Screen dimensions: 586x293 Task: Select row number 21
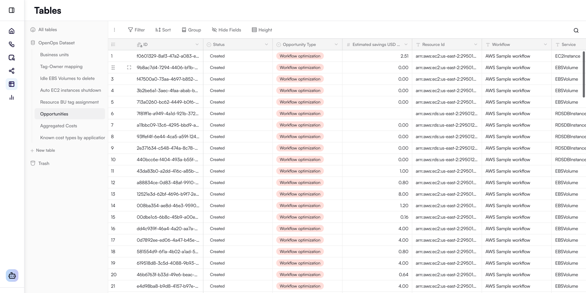113,286
